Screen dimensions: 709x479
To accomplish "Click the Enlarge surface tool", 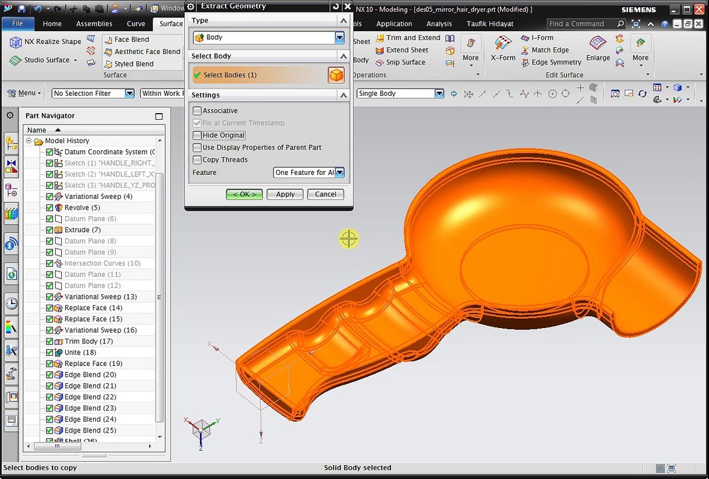I will click(x=598, y=49).
